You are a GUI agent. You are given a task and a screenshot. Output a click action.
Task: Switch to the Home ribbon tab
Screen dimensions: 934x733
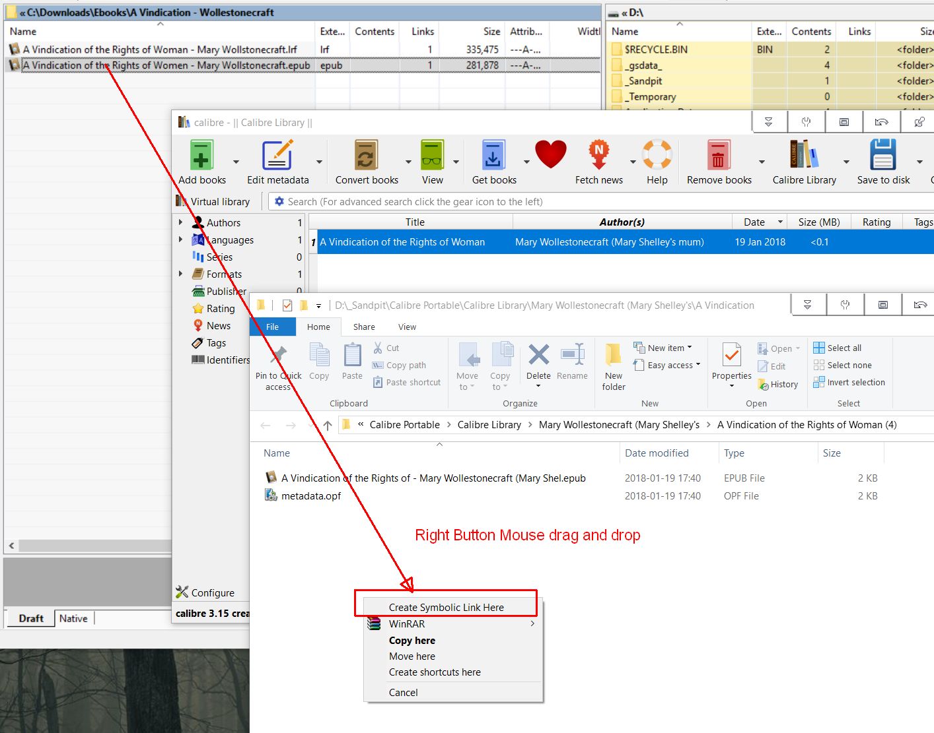[x=318, y=327]
